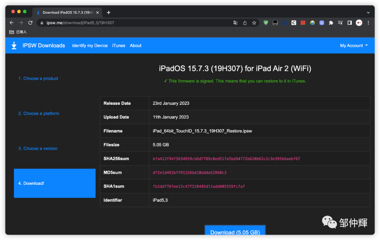
Task: Open the green shield extension
Action: pos(266,23)
